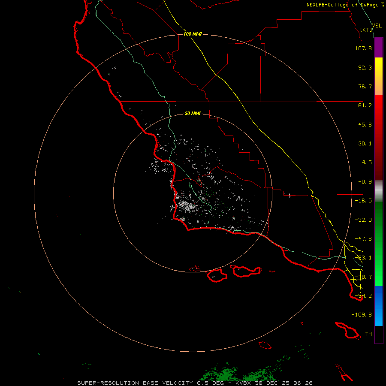Click the TH label in the legend

[x=368, y=334]
